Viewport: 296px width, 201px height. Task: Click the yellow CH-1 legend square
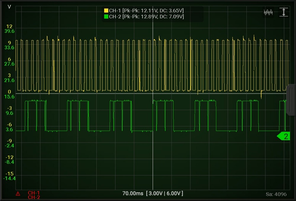pyautogui.click(x=107, y=10)
